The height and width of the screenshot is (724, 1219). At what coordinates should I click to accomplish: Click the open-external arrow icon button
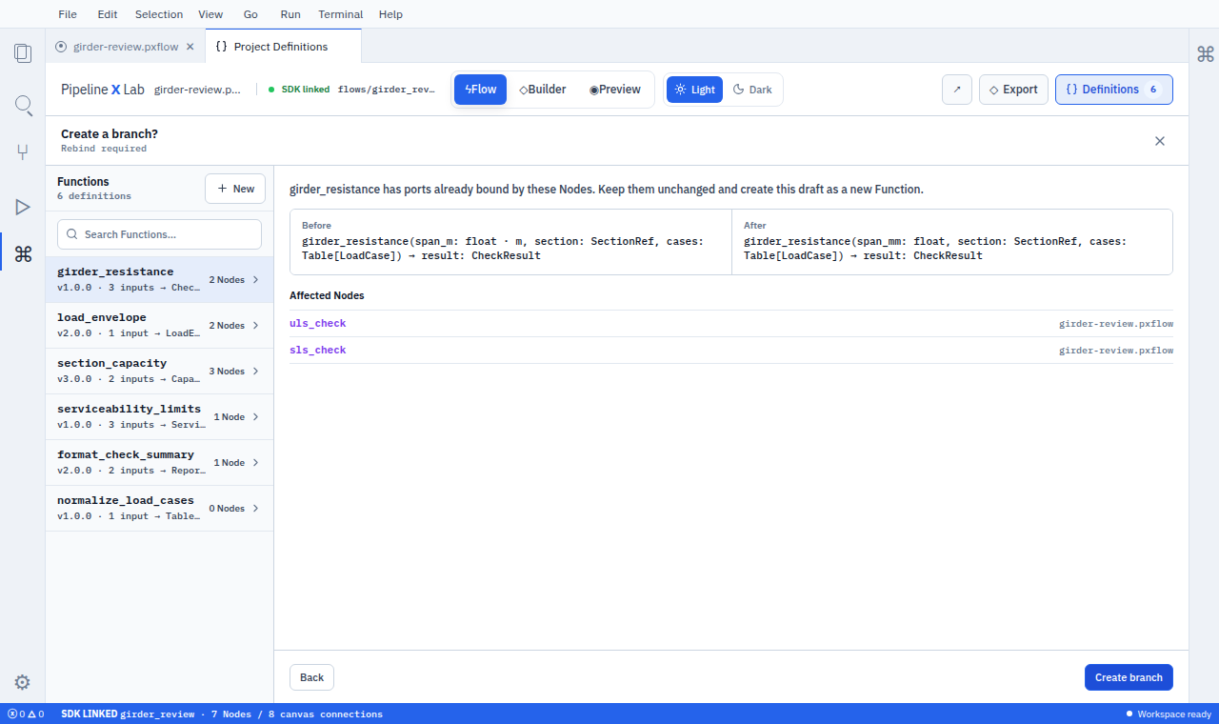click(x=957, y=90)
